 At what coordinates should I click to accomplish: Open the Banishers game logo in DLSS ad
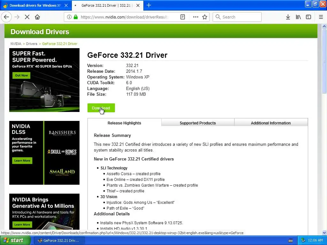point(62,133)
